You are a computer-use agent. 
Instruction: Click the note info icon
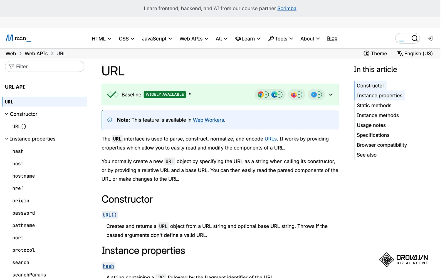pos(110,120)
